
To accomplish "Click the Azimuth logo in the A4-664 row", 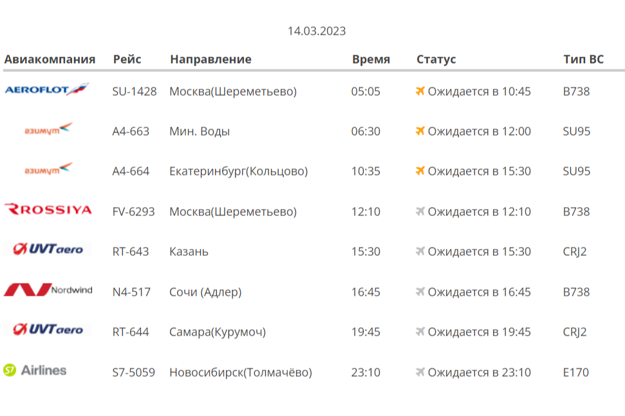I will pyautogui.click(x=49, y=168).
